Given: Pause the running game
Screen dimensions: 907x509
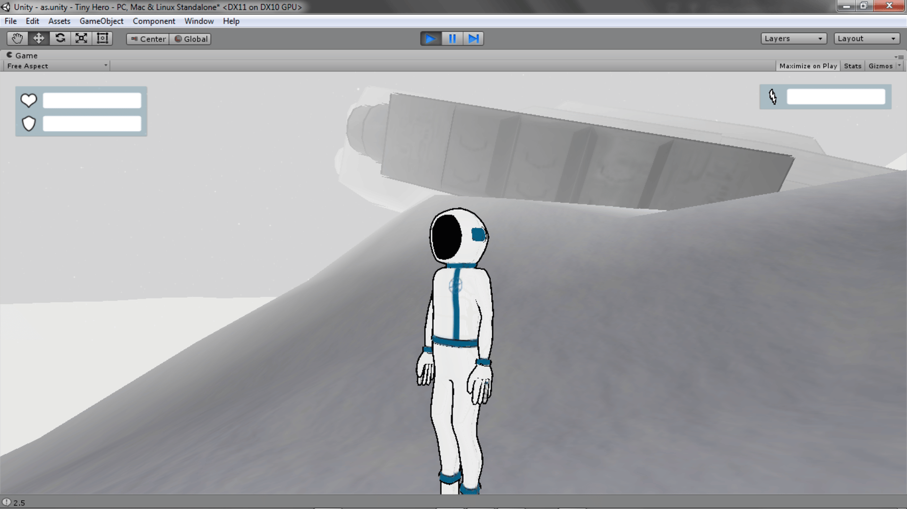Looking at the screenshot, I should [452, 39].
